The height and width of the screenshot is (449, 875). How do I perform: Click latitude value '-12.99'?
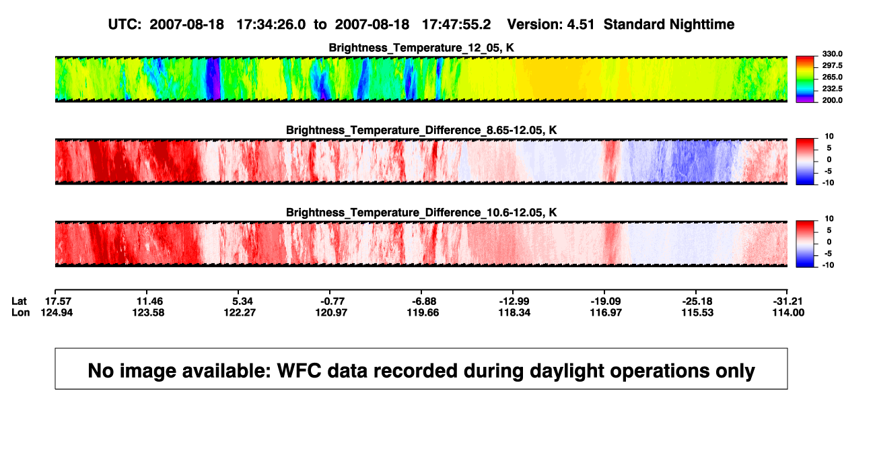pyautogui.click(x=514, y=300)
